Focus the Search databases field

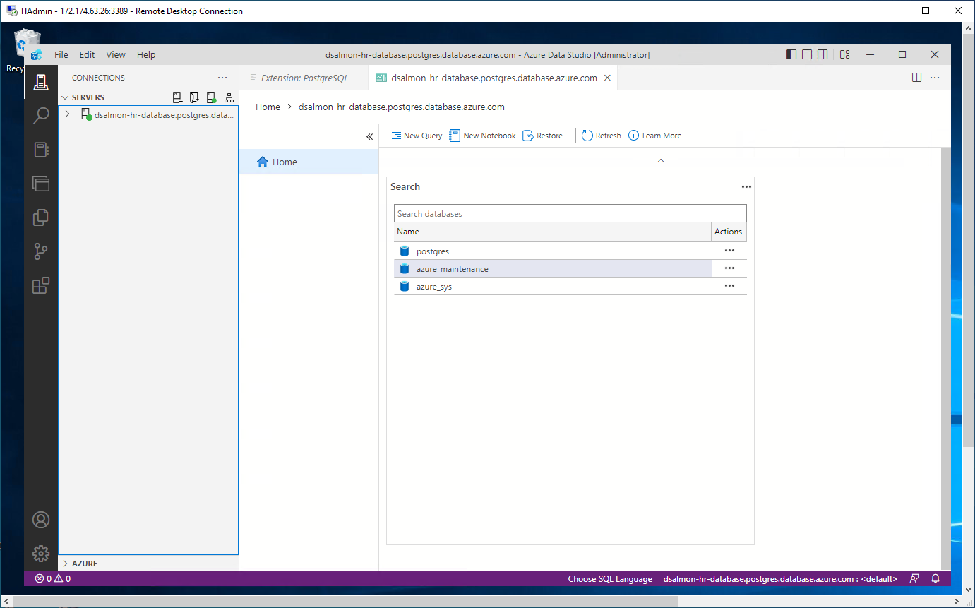(570, 213)
